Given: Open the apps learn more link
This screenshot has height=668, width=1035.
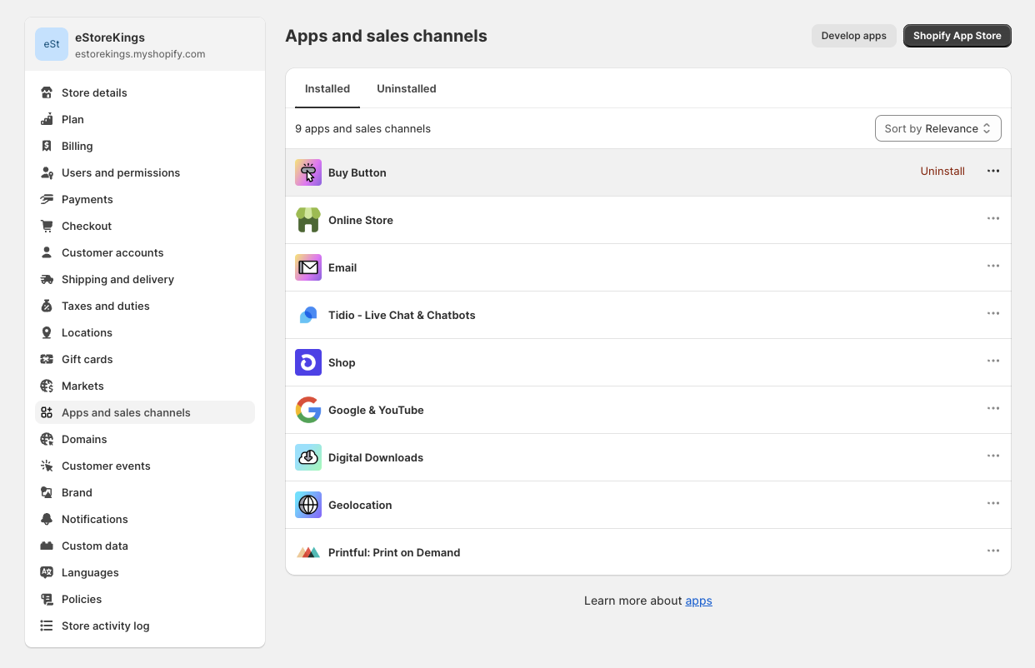Looking at the screenshot, I should [x=698, y=601].
